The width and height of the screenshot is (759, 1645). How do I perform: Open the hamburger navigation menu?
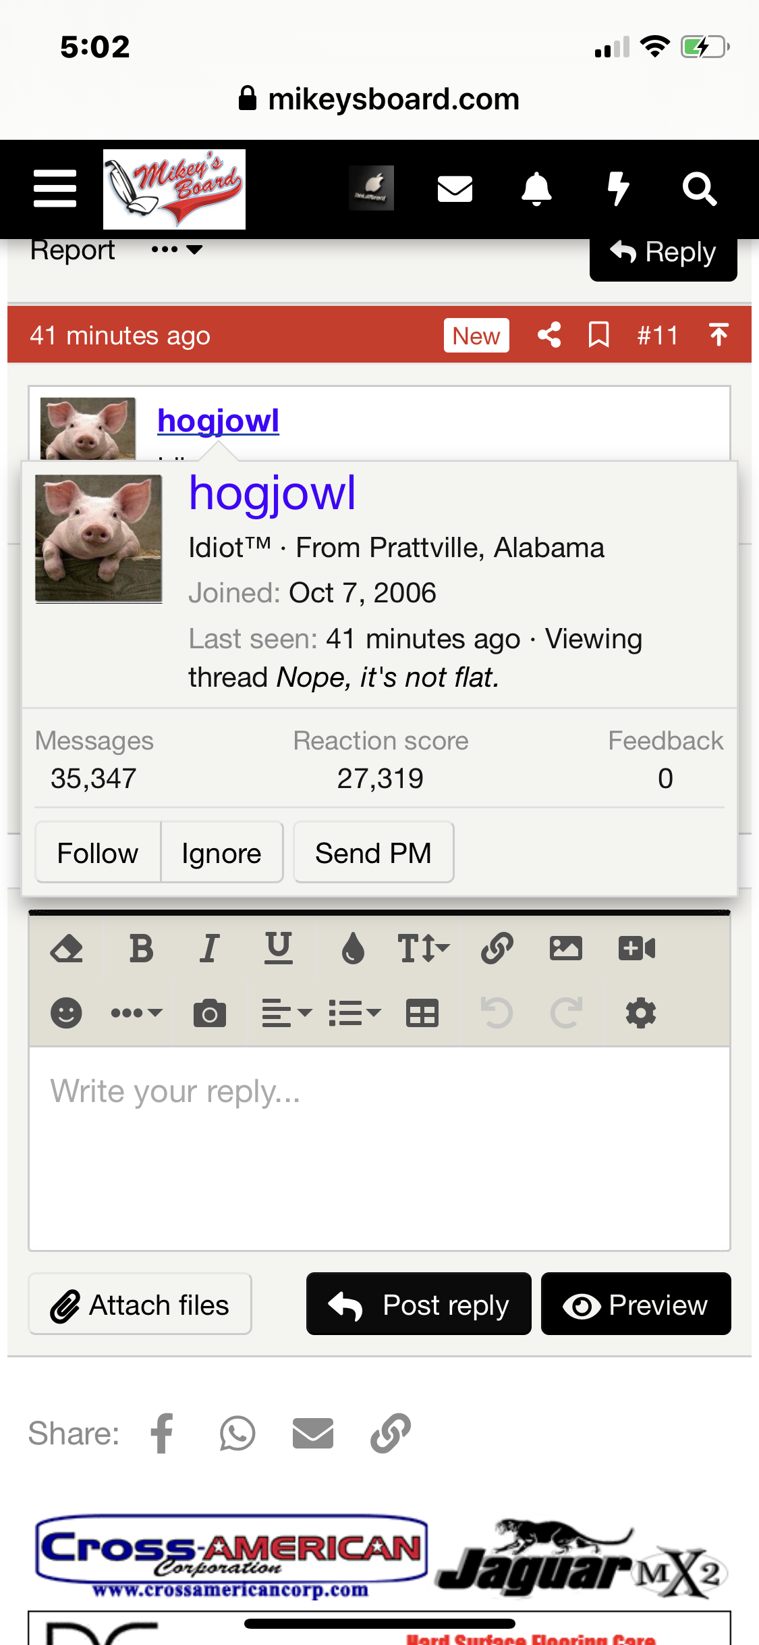point(55,188)
